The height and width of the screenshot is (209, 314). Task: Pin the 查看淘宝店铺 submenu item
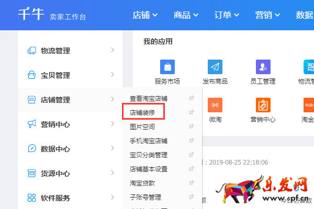tap(191, 98)
